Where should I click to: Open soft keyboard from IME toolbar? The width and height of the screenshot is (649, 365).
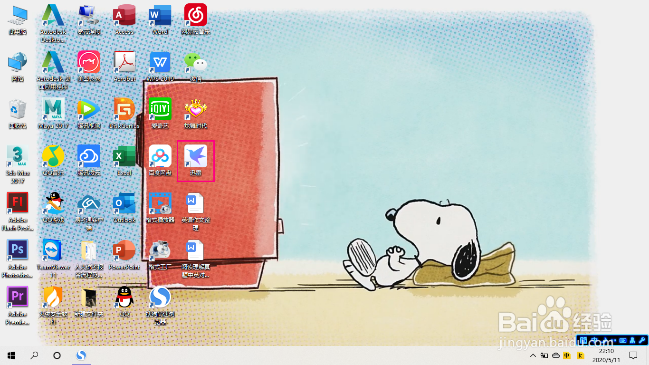pyautogui.click(x=623, y=341)
